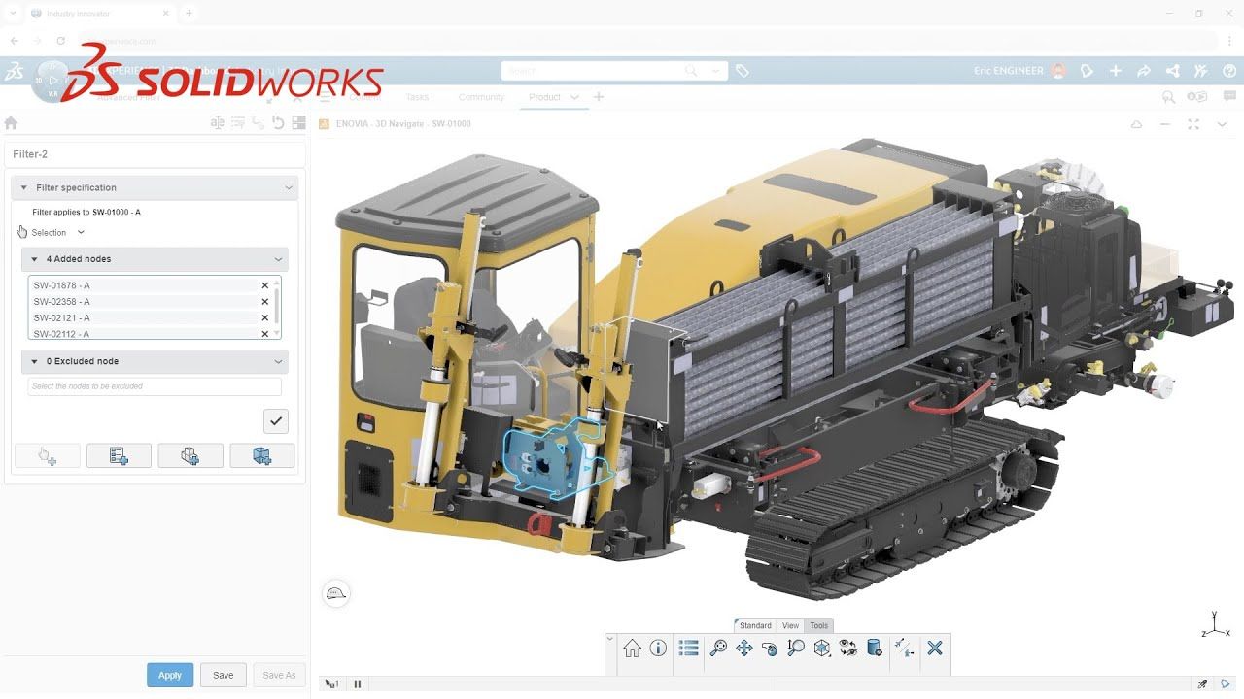Toggle the show/hide swap visibility icon

pyautogui.click(x=847, y=649)
